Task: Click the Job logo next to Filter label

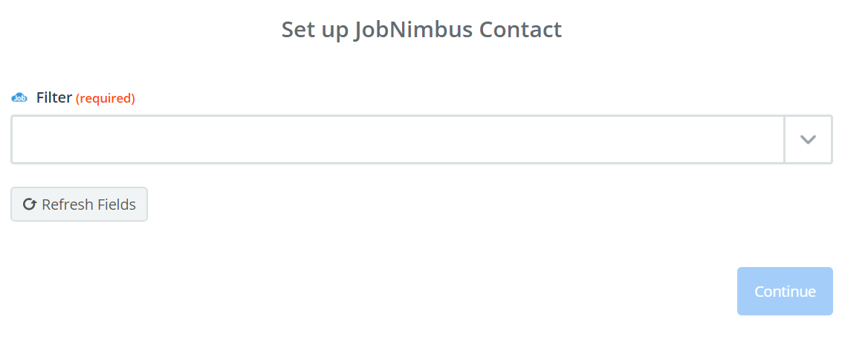Action: pyautogui.click(x=19, y=97)
